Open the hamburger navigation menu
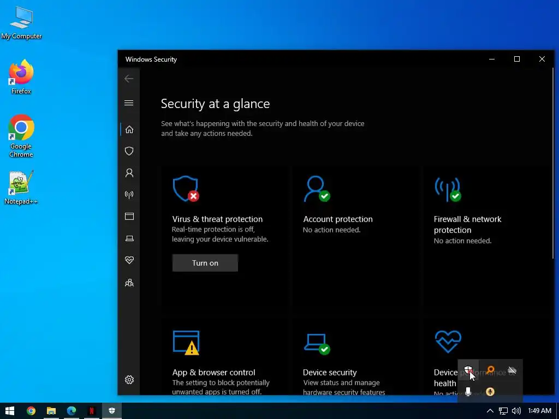Viewport: 559px width, 419px height. point(129,103)
